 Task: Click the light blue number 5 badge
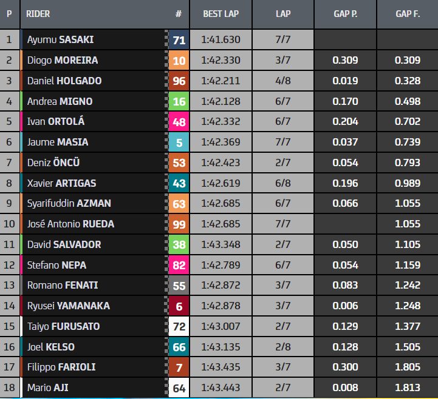coord(179,142)
